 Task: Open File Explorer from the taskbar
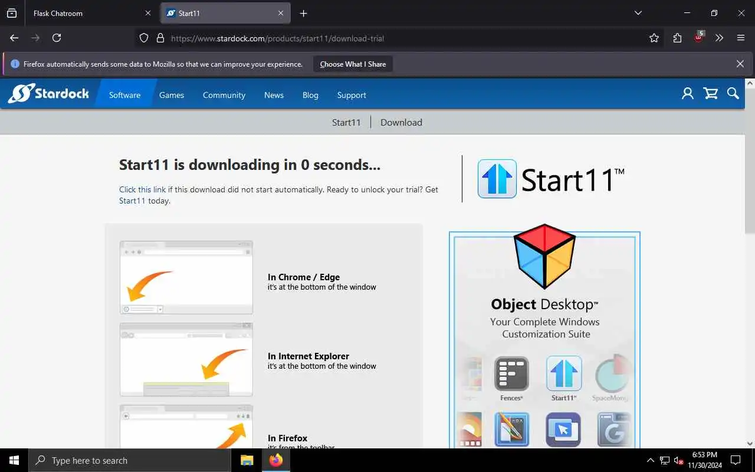click(x=247, y=460)
